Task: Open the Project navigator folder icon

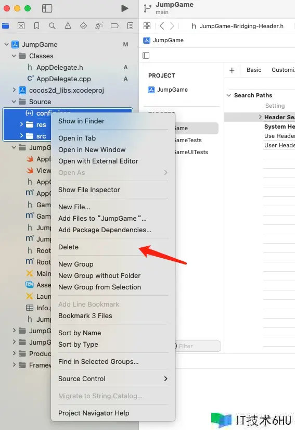Action: pos(6,26)
